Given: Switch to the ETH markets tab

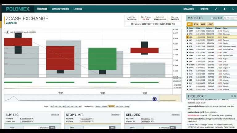Looking at the screenshot, I should coord(196,24).
